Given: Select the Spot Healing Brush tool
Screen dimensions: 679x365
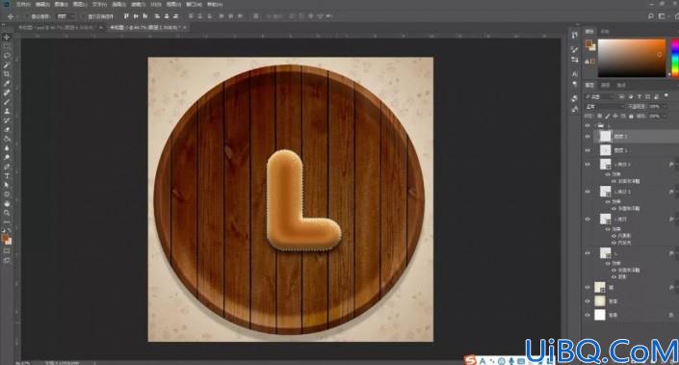Looking at the screenshot, I should coord(7,92).
